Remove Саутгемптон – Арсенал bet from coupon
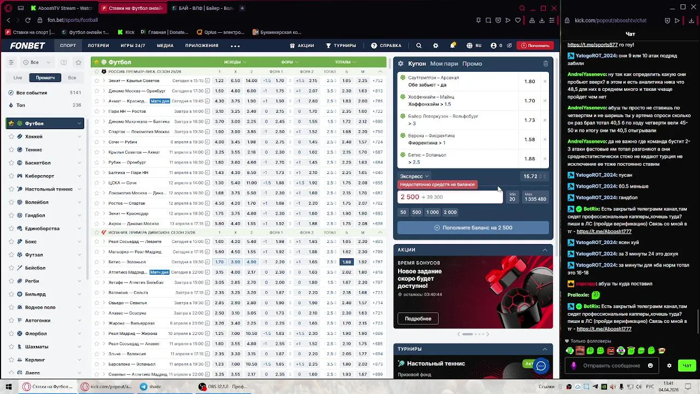This screenshot has width=700, height=394. (545, 82)
